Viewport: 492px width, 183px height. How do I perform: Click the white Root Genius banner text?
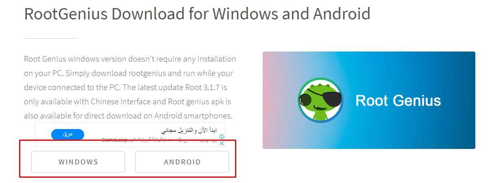tap(398, 101)
